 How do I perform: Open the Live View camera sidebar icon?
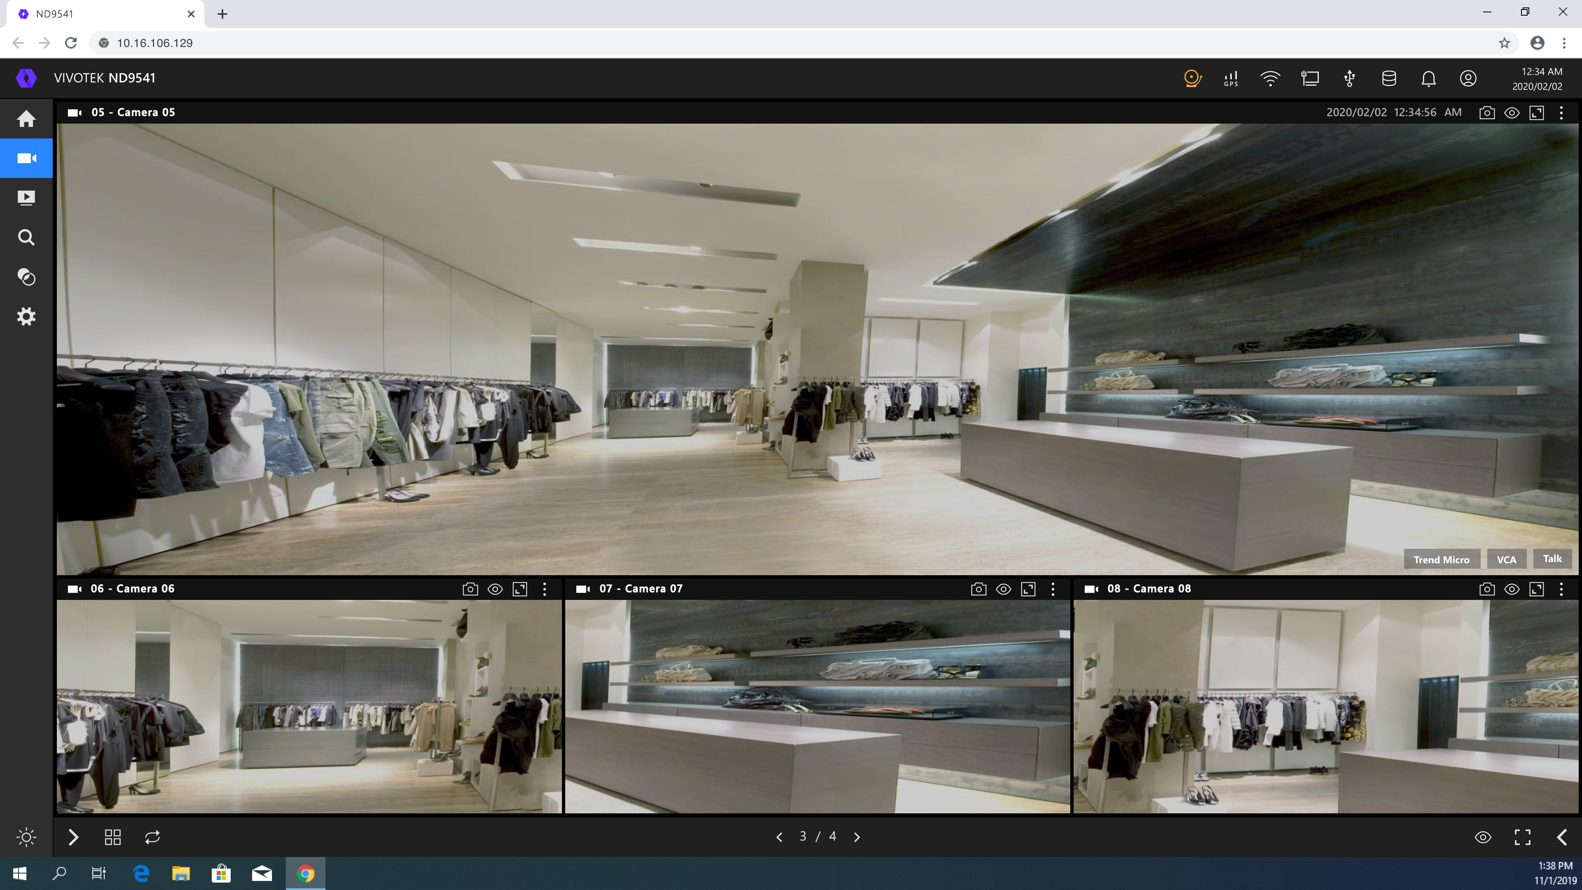pos(26,159)
